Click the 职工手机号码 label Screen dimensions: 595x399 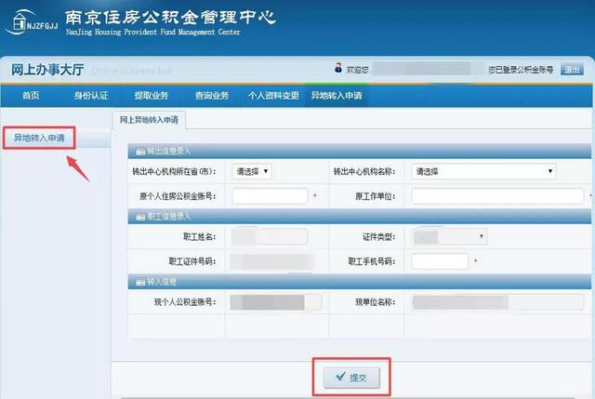click(372, 261)
